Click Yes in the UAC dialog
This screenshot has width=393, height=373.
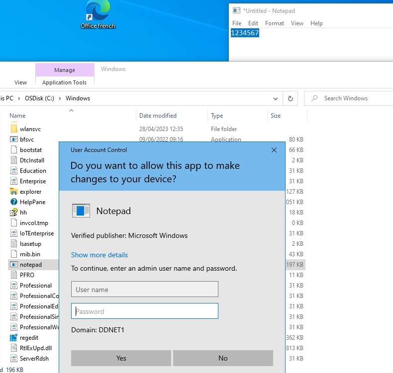tap(121, 358)
